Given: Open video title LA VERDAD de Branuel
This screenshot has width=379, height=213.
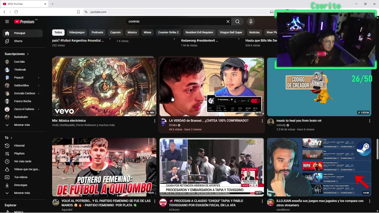Looking at the screenshot, I should 209,121.
